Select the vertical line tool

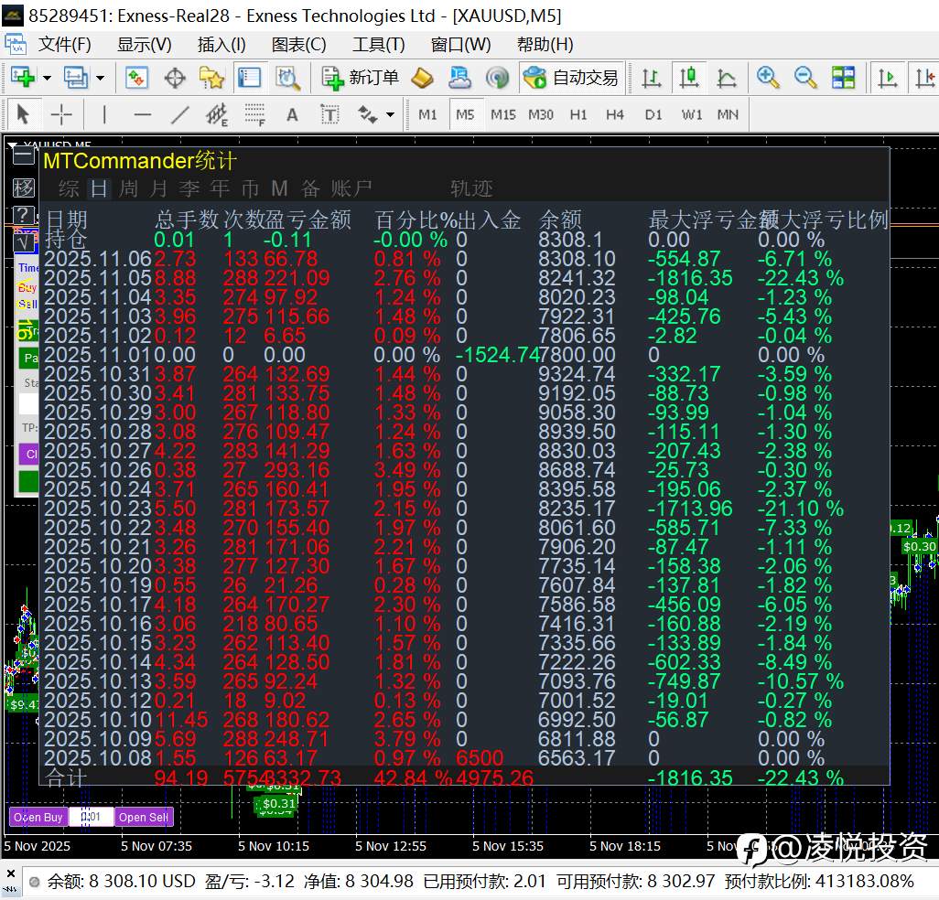104,114
